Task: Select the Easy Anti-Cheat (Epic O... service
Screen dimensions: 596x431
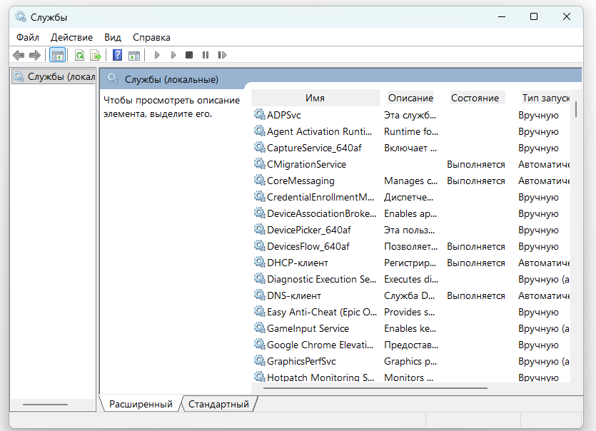Action: click(x=412, y=312)
